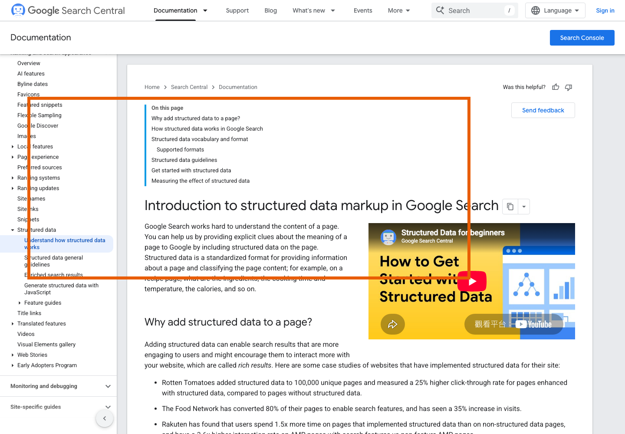
Task: Click the video title 'Structured Data for beginners'
Action: (453, 233)
